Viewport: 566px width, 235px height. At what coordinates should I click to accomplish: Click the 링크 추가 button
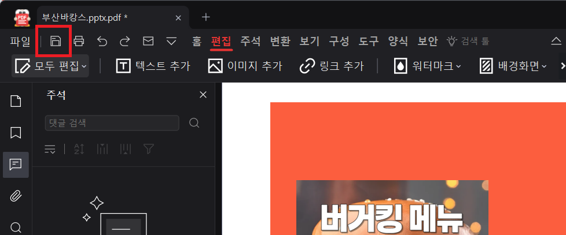pyautogui.click(x=332, y=66)
